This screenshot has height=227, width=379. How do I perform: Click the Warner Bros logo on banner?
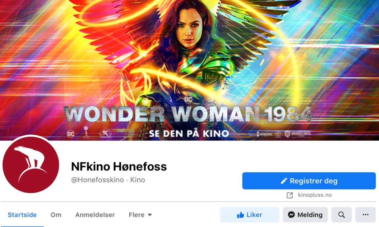(x=298, y=134)
